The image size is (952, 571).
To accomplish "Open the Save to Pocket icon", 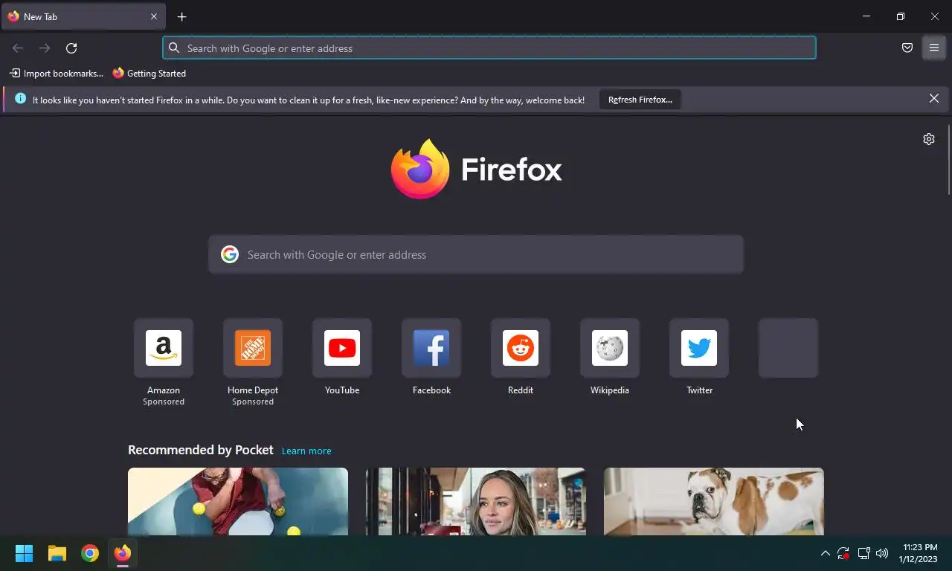I will [x=907, y=48].
